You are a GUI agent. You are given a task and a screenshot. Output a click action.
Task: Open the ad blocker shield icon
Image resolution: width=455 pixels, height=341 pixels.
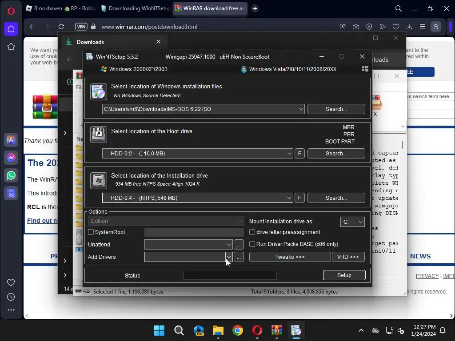(x=369, y=27)
